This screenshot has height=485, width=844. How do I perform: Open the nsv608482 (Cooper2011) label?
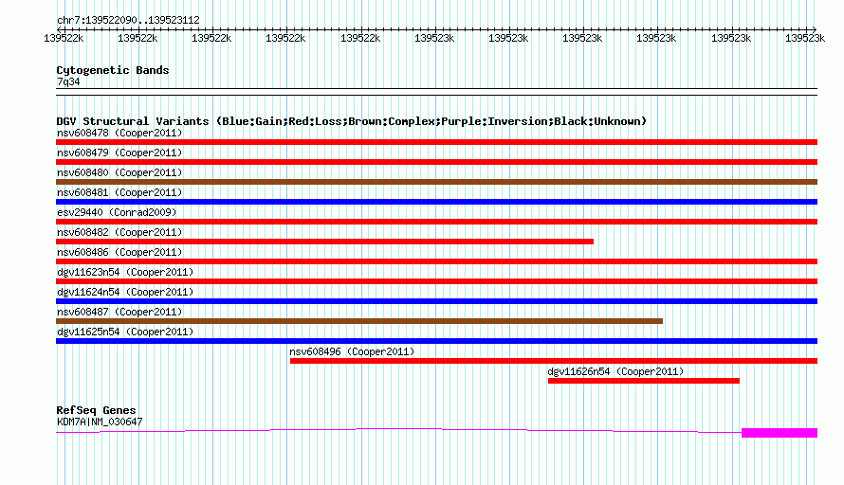[119, 232]
